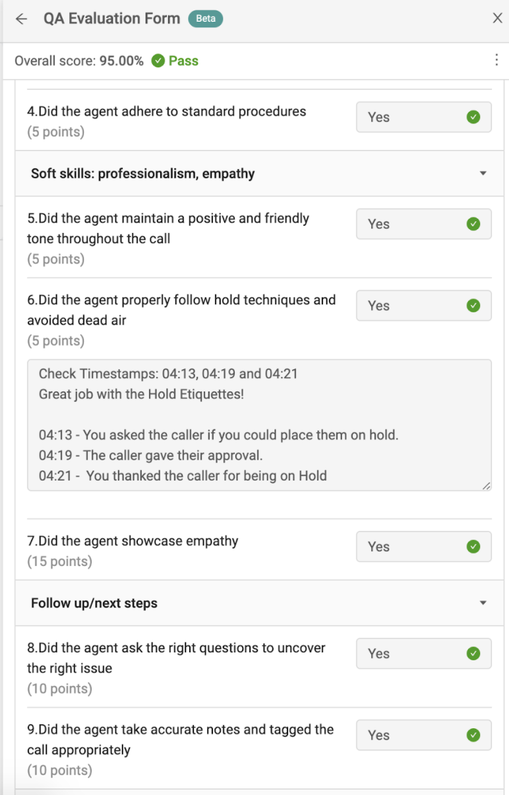Click the green checkmark next to Pass
The image size is (509, 795).
pos(158,61)
